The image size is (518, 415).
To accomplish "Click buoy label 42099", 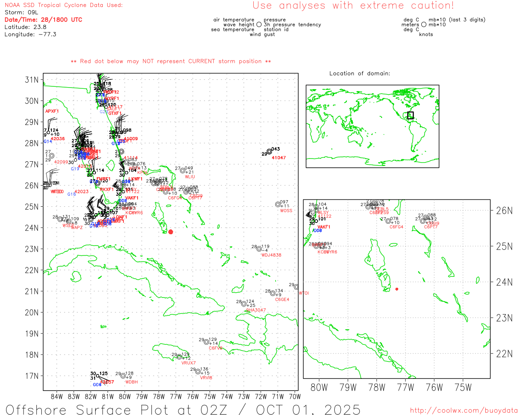I will click(61, 162).
